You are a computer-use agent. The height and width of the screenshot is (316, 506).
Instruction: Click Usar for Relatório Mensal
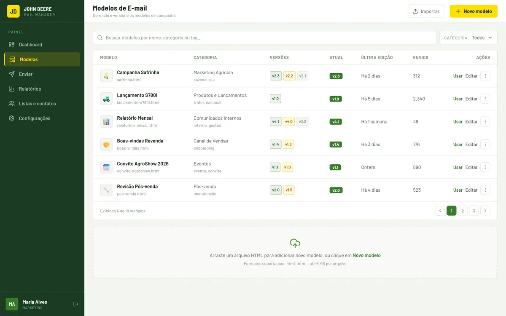458,122
